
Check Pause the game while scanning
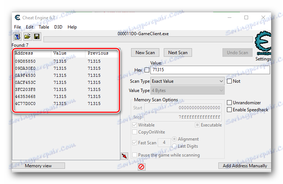(134, 155)
